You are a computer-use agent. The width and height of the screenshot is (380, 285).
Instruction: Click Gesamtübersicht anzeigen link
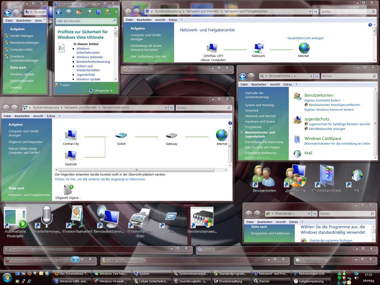pos(305,38)
